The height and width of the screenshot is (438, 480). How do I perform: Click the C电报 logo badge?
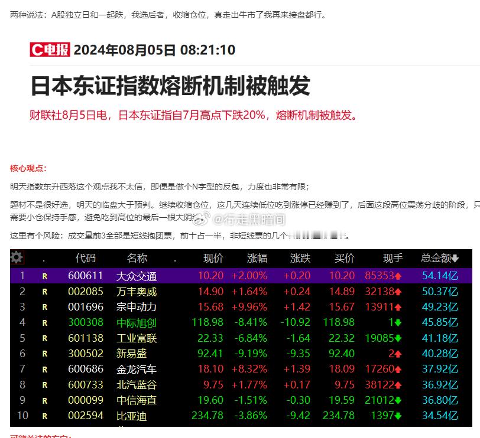pyautogui.click(x=50, y=50)
